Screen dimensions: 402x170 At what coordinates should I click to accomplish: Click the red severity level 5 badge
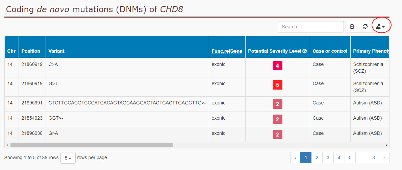pos(278,84)
